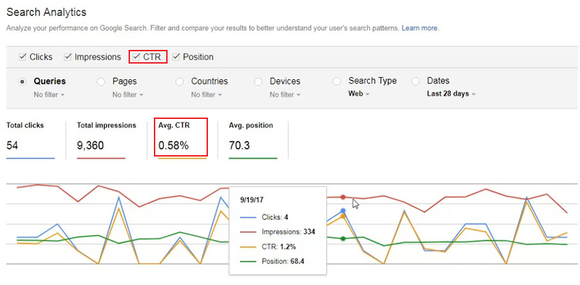The image size is (580, 285).
Task: Open the Queries No filter dropdown
Action: (49, 94)
